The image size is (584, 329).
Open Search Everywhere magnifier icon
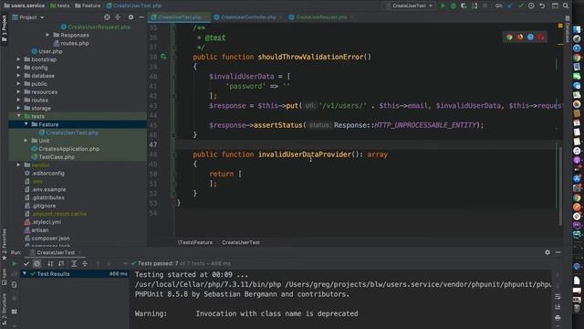click(x=566, y=5)
